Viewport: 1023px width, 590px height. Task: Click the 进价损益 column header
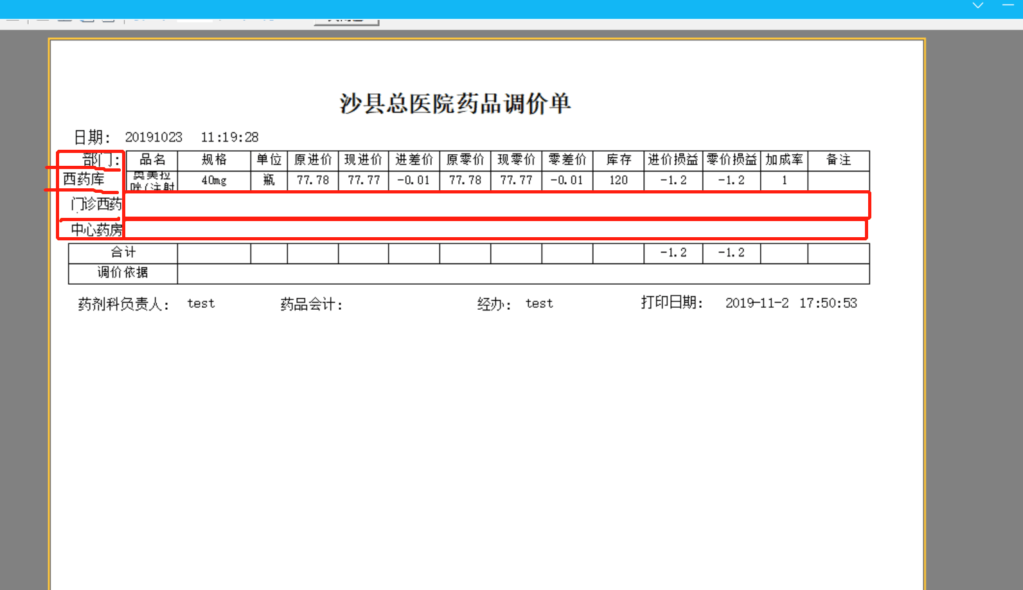tap(673, 160)
